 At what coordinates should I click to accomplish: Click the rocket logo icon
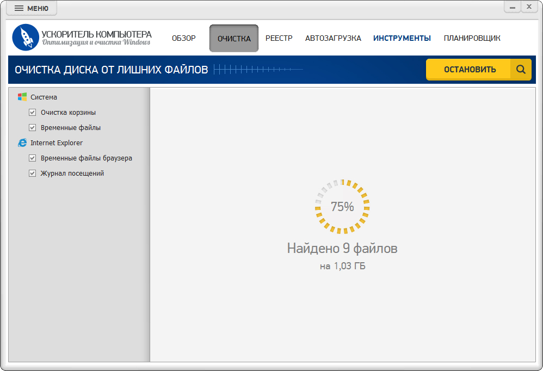pos(26,38)
